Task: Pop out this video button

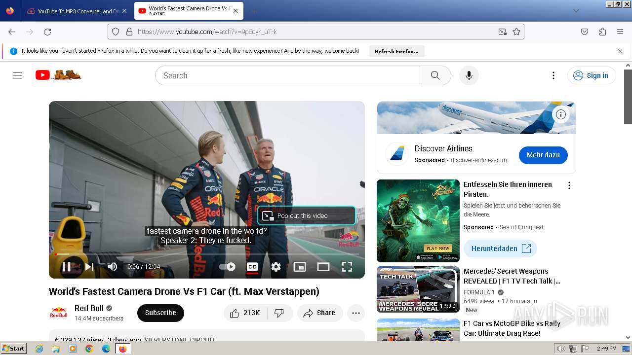Action: [307, 215]
